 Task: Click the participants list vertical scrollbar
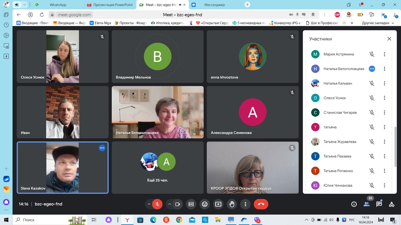(x=395, y=147)
